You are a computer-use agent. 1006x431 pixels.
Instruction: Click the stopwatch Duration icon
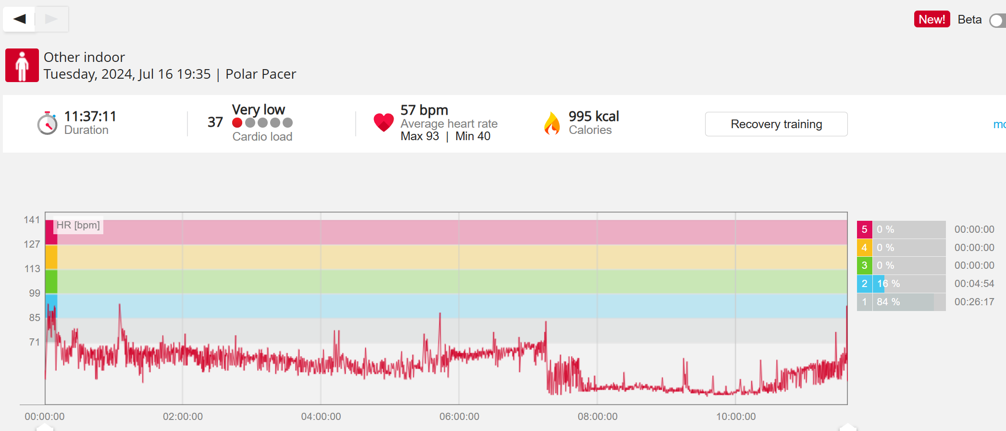point(47,123)
